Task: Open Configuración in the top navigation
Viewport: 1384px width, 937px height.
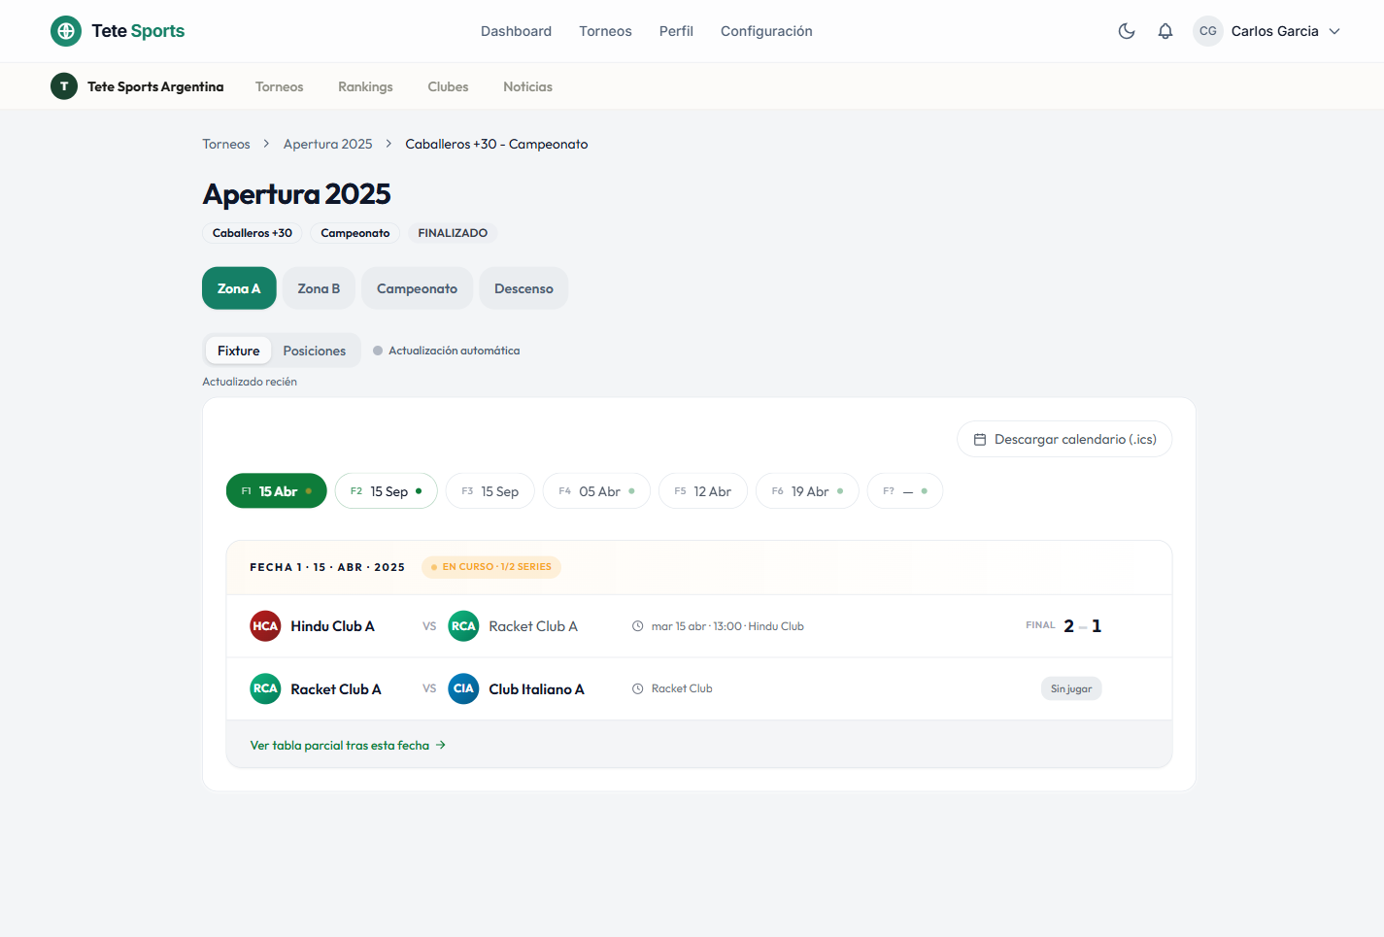Action: (x=766, y=31)
